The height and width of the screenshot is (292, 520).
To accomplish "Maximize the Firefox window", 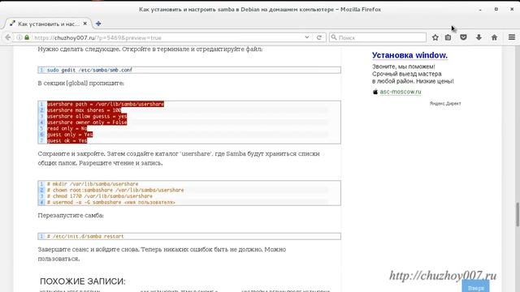I will coord(496,9).
